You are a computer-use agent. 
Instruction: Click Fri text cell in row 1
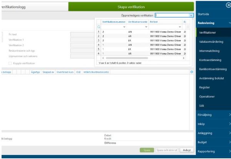coord(165,32)
